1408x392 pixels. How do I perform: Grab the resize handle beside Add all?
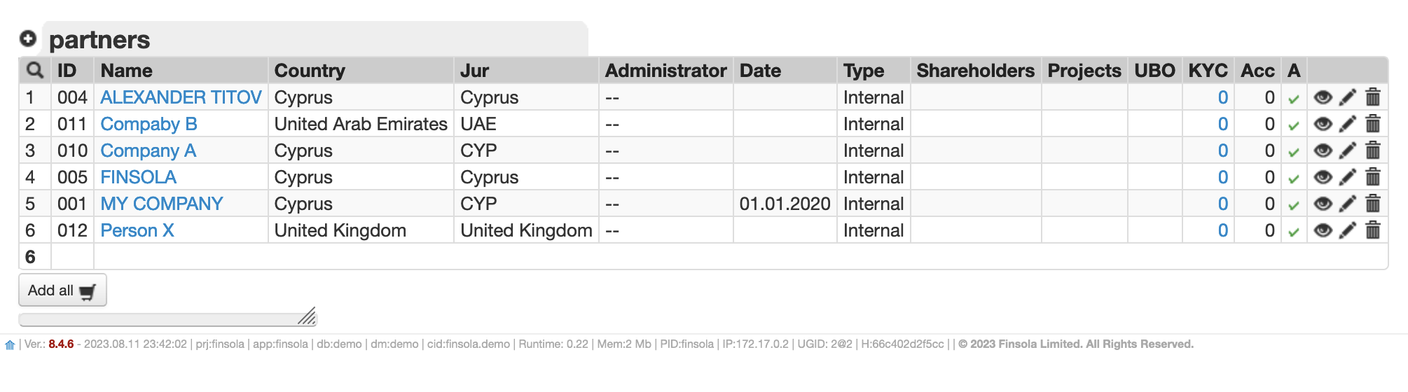308,316
